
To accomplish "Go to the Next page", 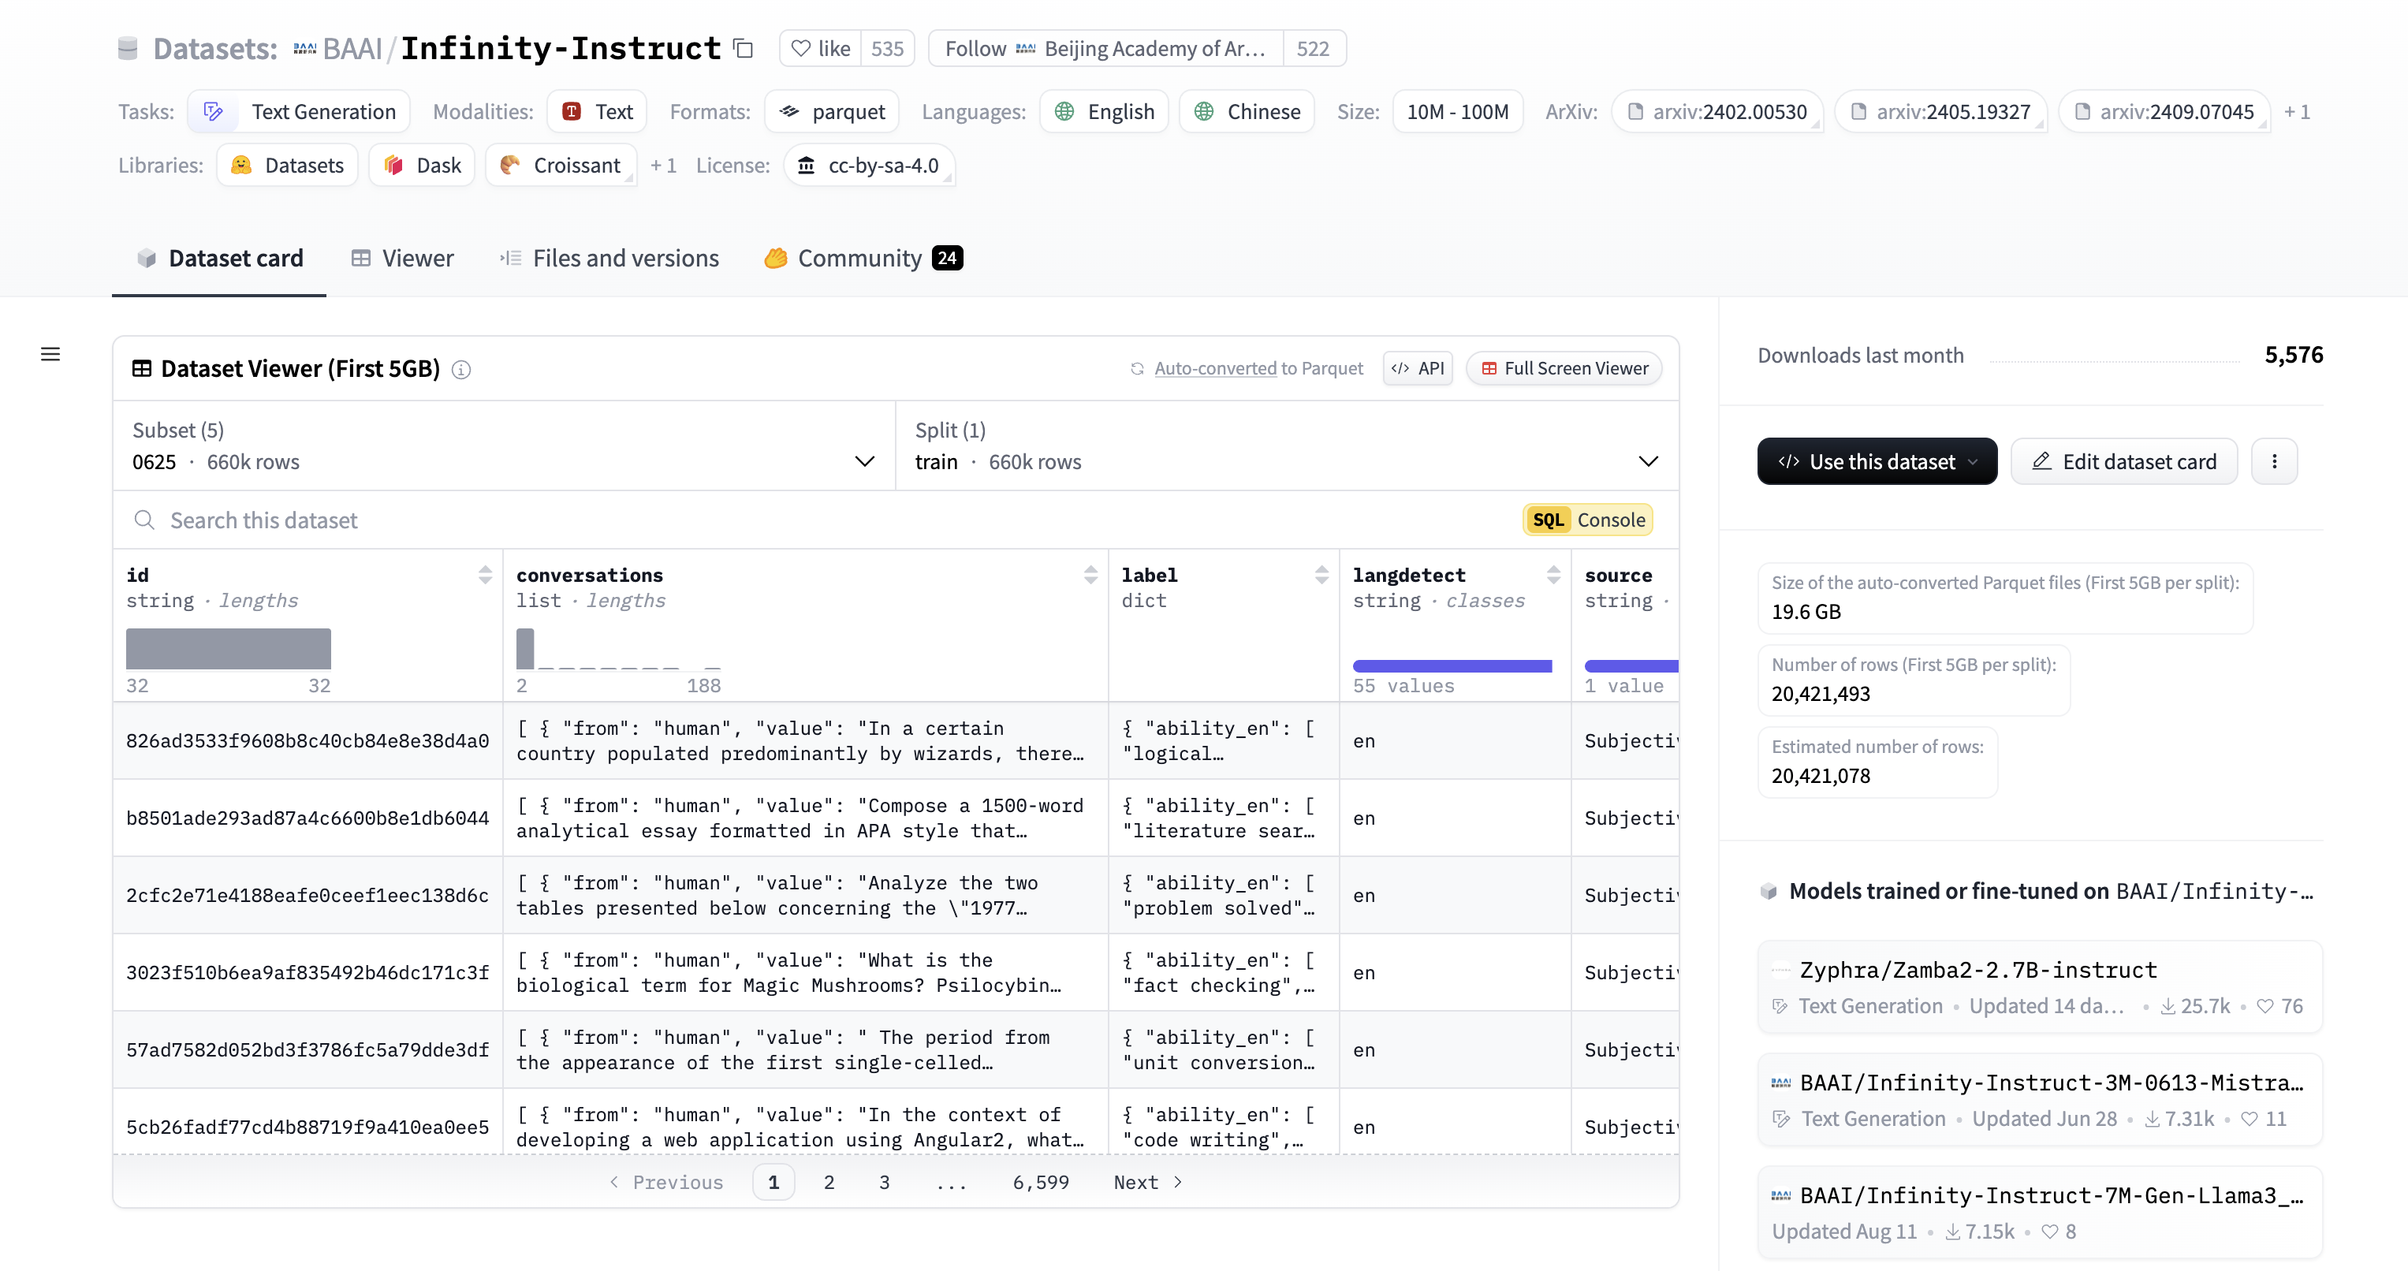I will (x=1149, y=1182).
